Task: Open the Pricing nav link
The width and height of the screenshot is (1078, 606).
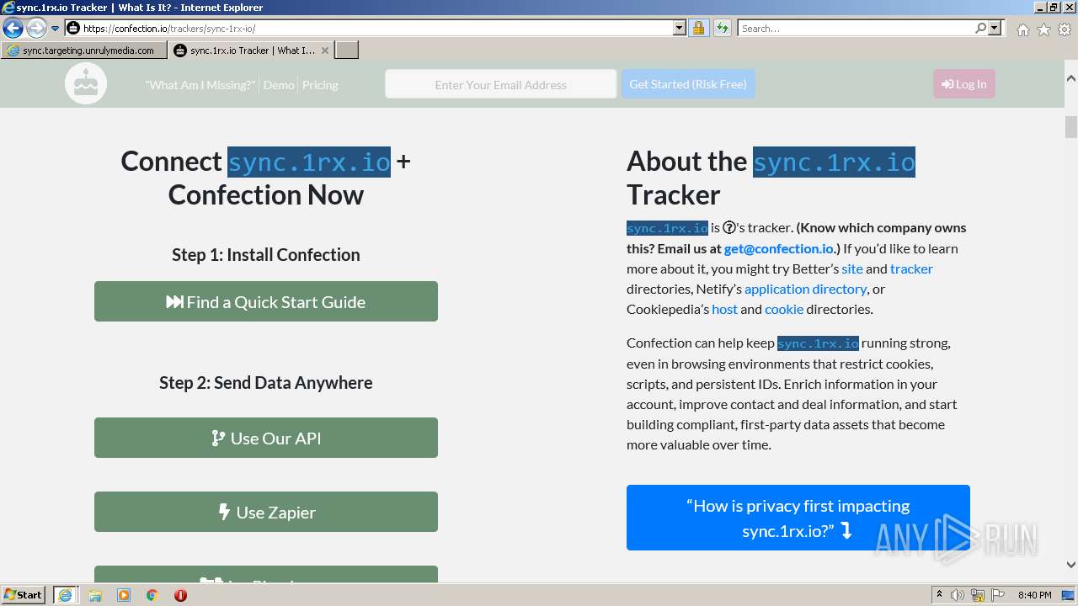Action: 320,85
